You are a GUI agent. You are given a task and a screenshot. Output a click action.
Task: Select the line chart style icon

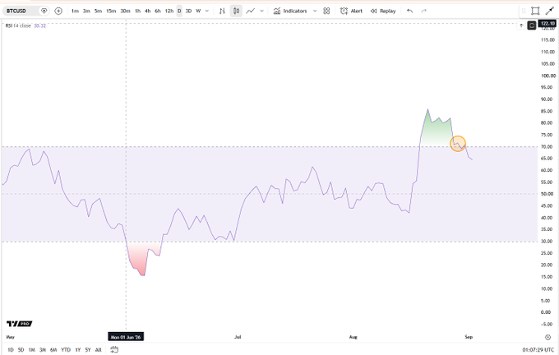pos(251,11)
